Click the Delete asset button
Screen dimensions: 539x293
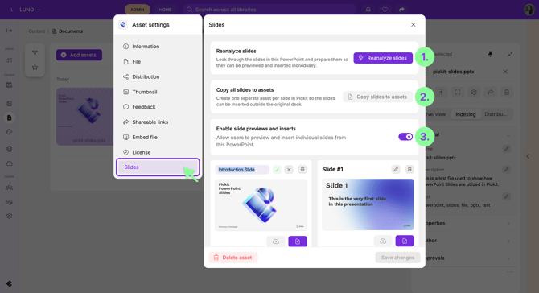click(232, 258)
